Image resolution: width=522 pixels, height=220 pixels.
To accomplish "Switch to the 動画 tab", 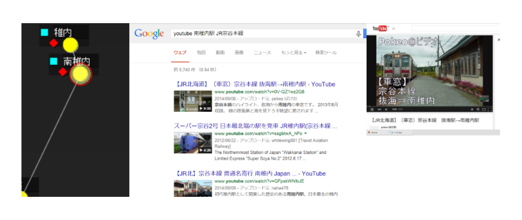I will (x=220, y=53).
